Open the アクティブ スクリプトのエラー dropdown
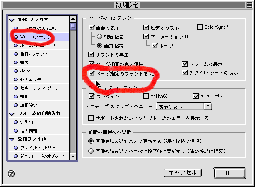 click(184, 107)
